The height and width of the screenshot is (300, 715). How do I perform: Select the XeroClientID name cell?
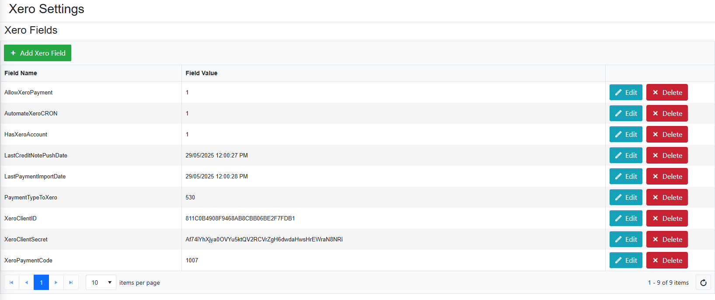[91, 218]
